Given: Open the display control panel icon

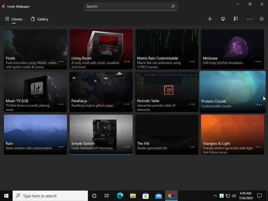Looking at the screenshot, I should pyautogui.click(x=223, y=19).
